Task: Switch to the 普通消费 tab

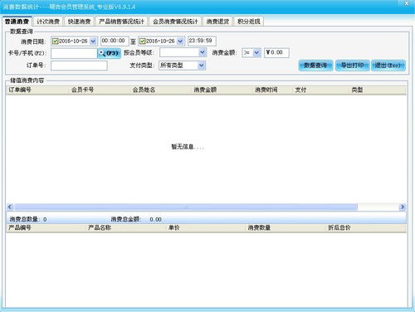Action: pos(17,22)
